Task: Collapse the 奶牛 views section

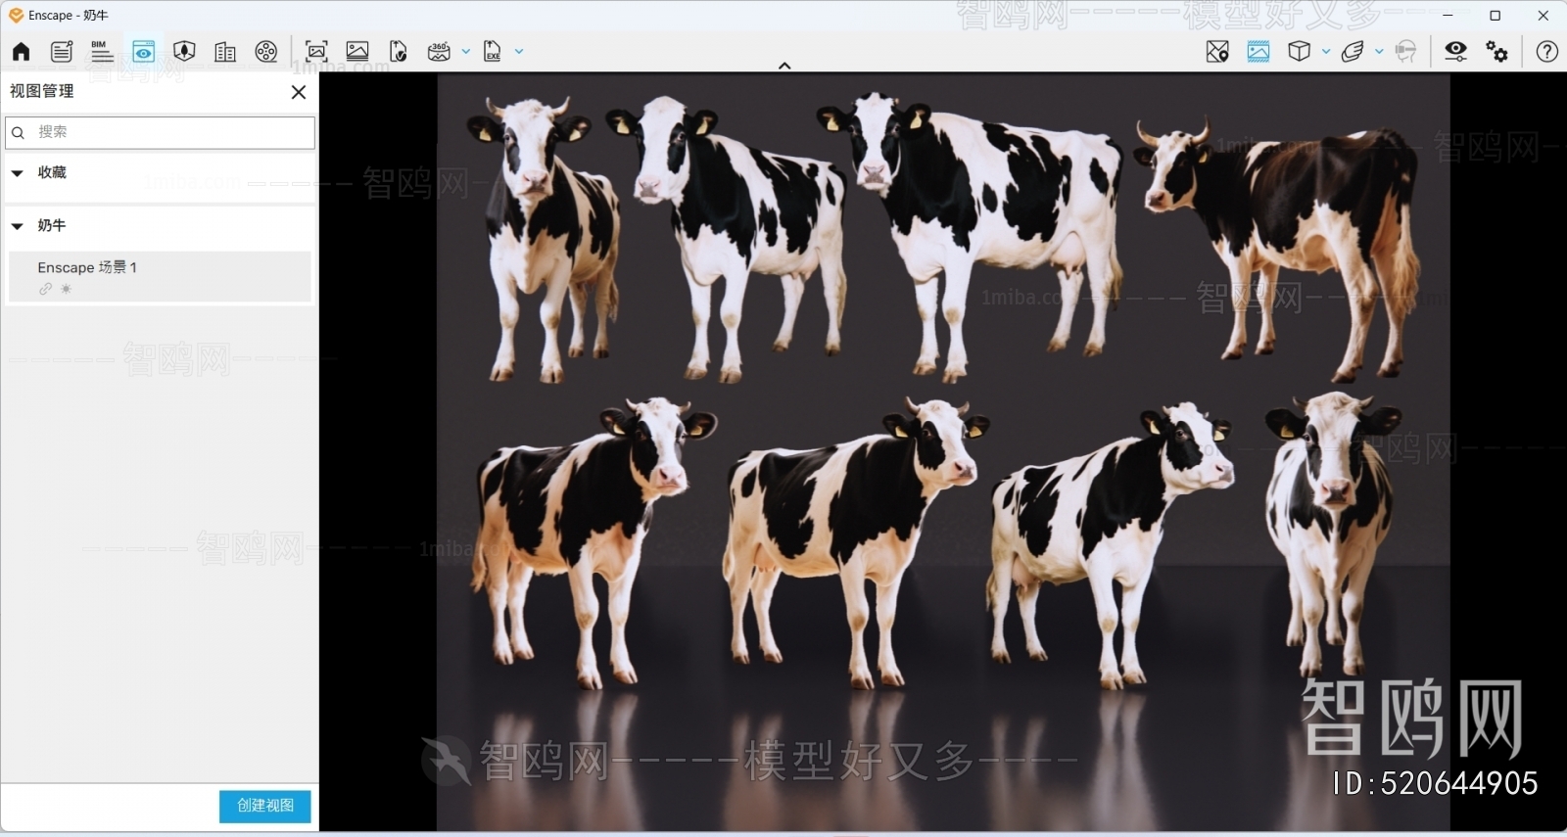Action: point(18,226)
